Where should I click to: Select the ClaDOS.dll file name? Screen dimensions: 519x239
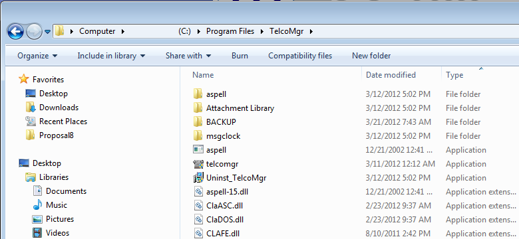225,219
